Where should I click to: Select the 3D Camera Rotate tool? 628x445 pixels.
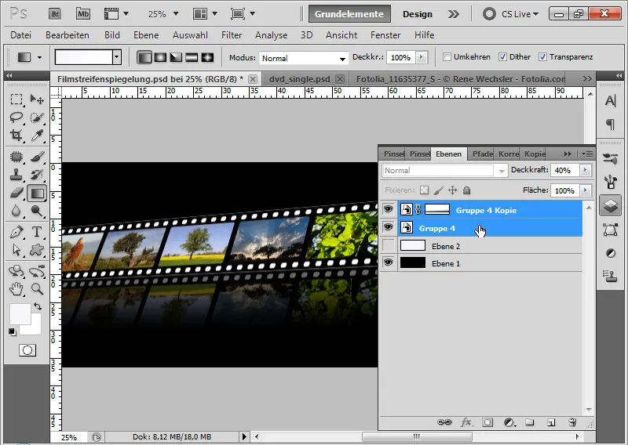point(37,271)
